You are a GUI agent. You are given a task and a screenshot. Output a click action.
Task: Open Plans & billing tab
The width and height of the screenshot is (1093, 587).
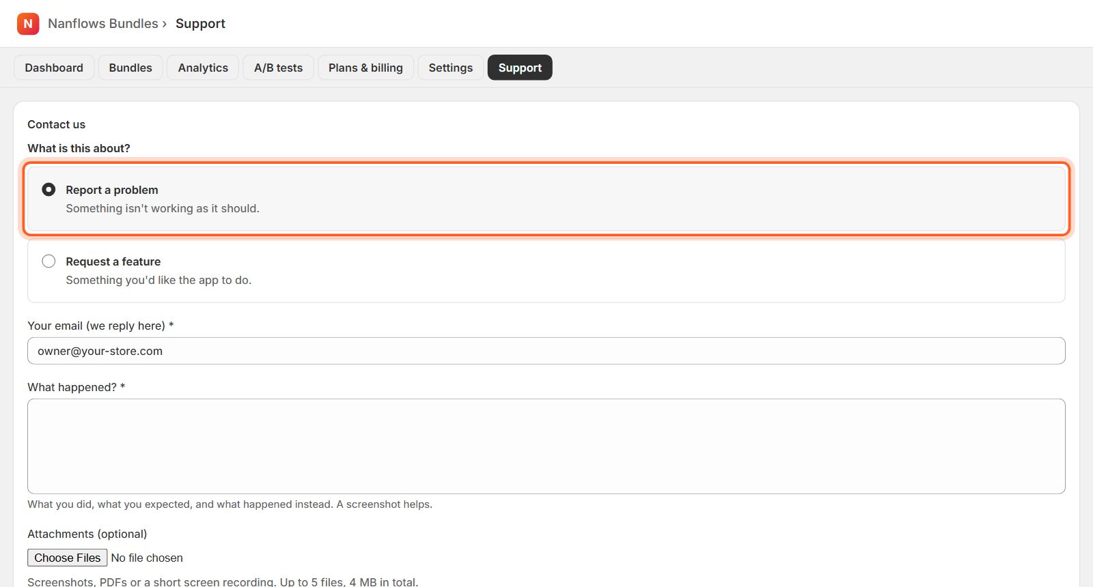[x=365, y=68]
